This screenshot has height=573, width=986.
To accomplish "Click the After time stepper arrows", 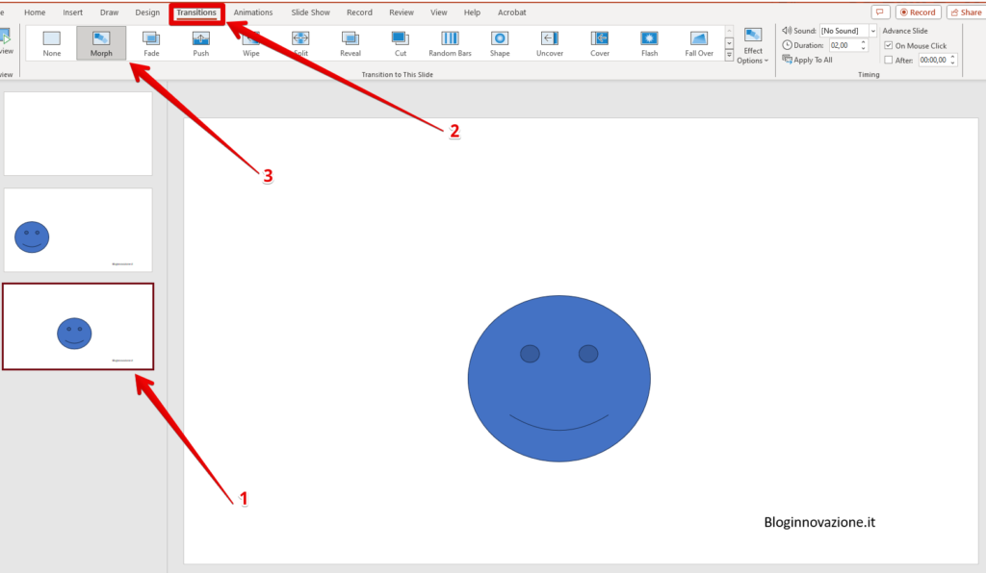I will coord(953,60).
